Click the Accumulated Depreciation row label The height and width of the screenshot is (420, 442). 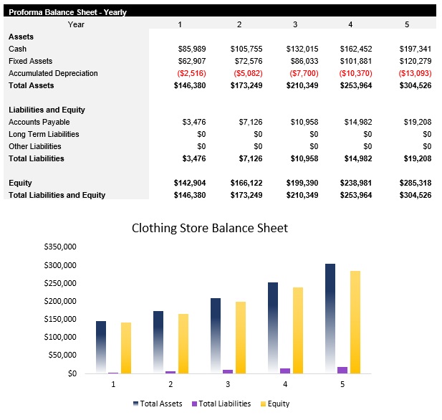pyautogui.click(x=53, y=73)
